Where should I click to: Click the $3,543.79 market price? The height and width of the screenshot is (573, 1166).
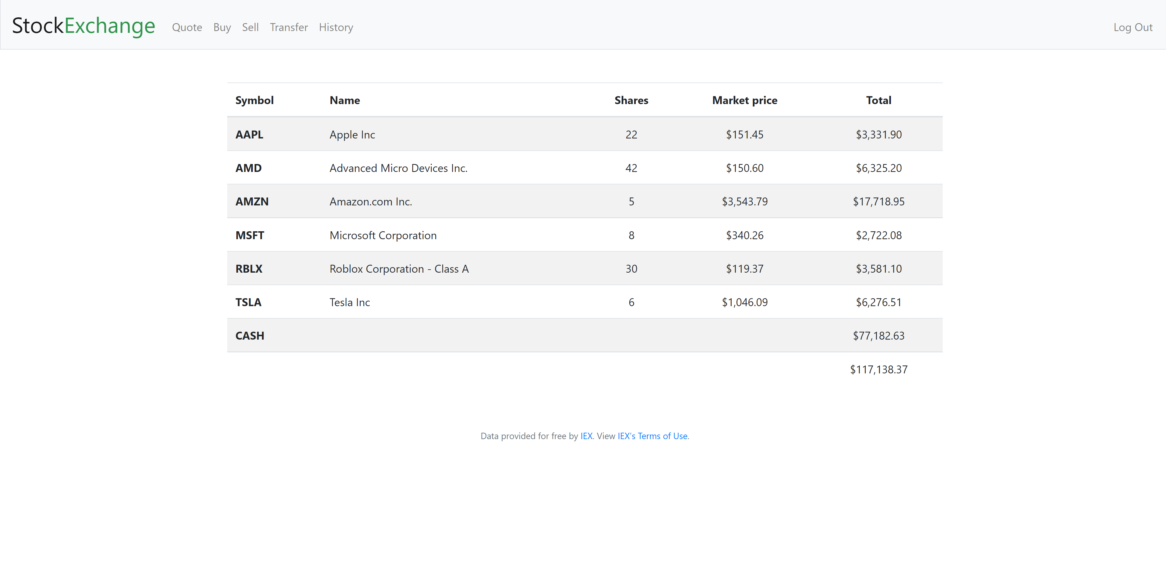click(x=745, y=202)
